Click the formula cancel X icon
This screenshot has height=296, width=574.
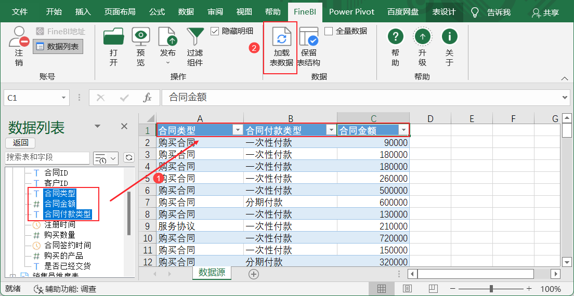coord(101,98)
